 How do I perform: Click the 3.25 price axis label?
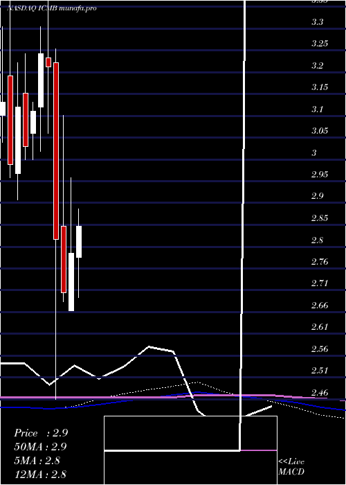(x=320, y=44)
